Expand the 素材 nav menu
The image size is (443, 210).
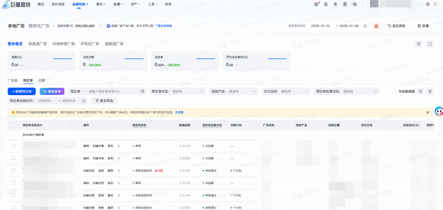coord(101,4)
